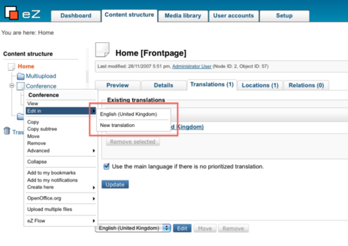Select New translation in submenu
The height and width of the screenshot is (246, 348).
(117, 125)
